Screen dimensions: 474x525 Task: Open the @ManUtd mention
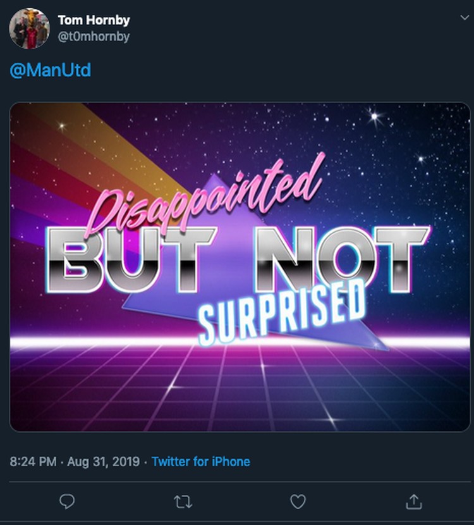coord(50,70)
